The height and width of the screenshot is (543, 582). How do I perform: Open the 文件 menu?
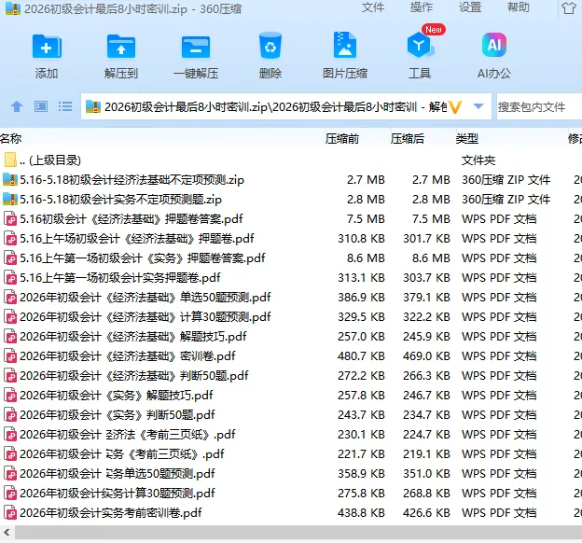[x=373, y=7]
